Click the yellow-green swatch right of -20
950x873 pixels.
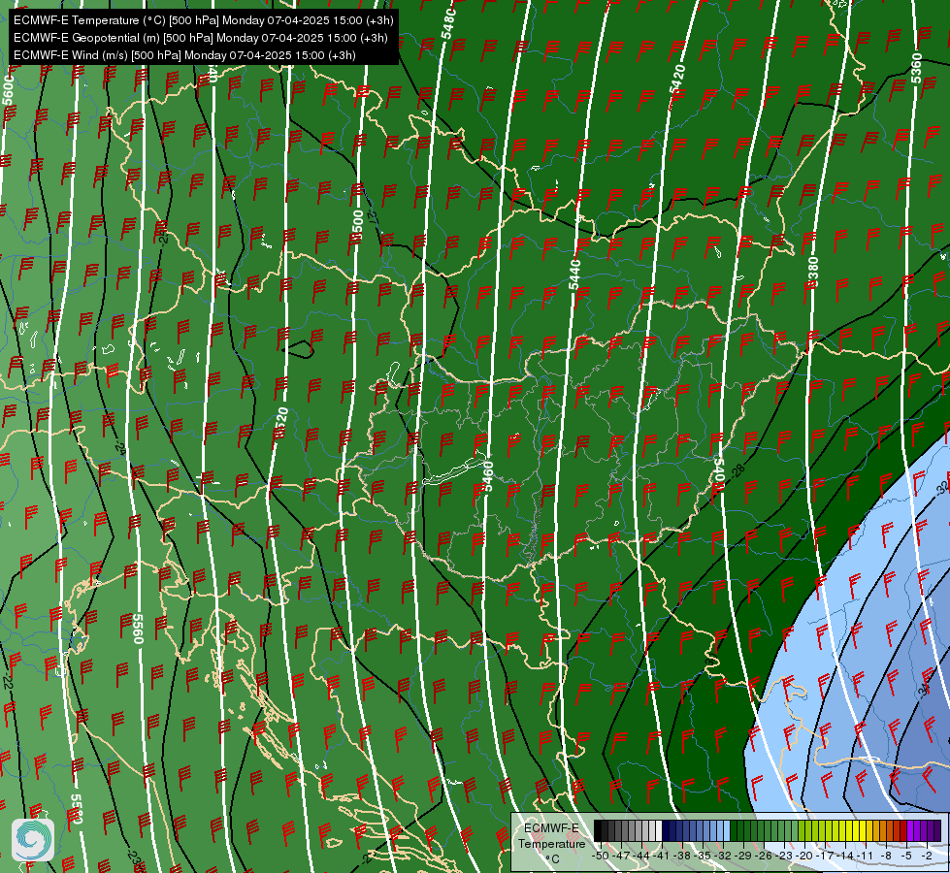click(x=808, y=830)
